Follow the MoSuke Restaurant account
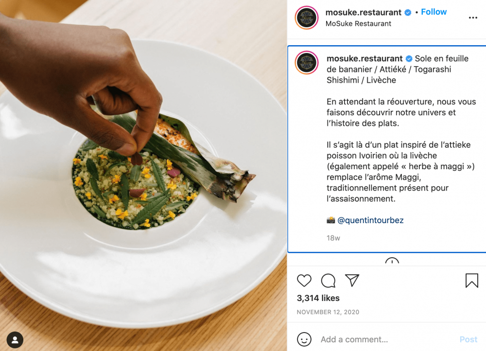The height and width of the screenshot is (351, 486). (x=433, y=12)
